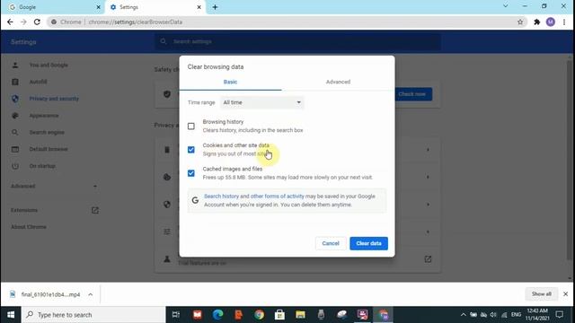Click the Clear data button
575x323 pixels.
(x=368, y=243)
